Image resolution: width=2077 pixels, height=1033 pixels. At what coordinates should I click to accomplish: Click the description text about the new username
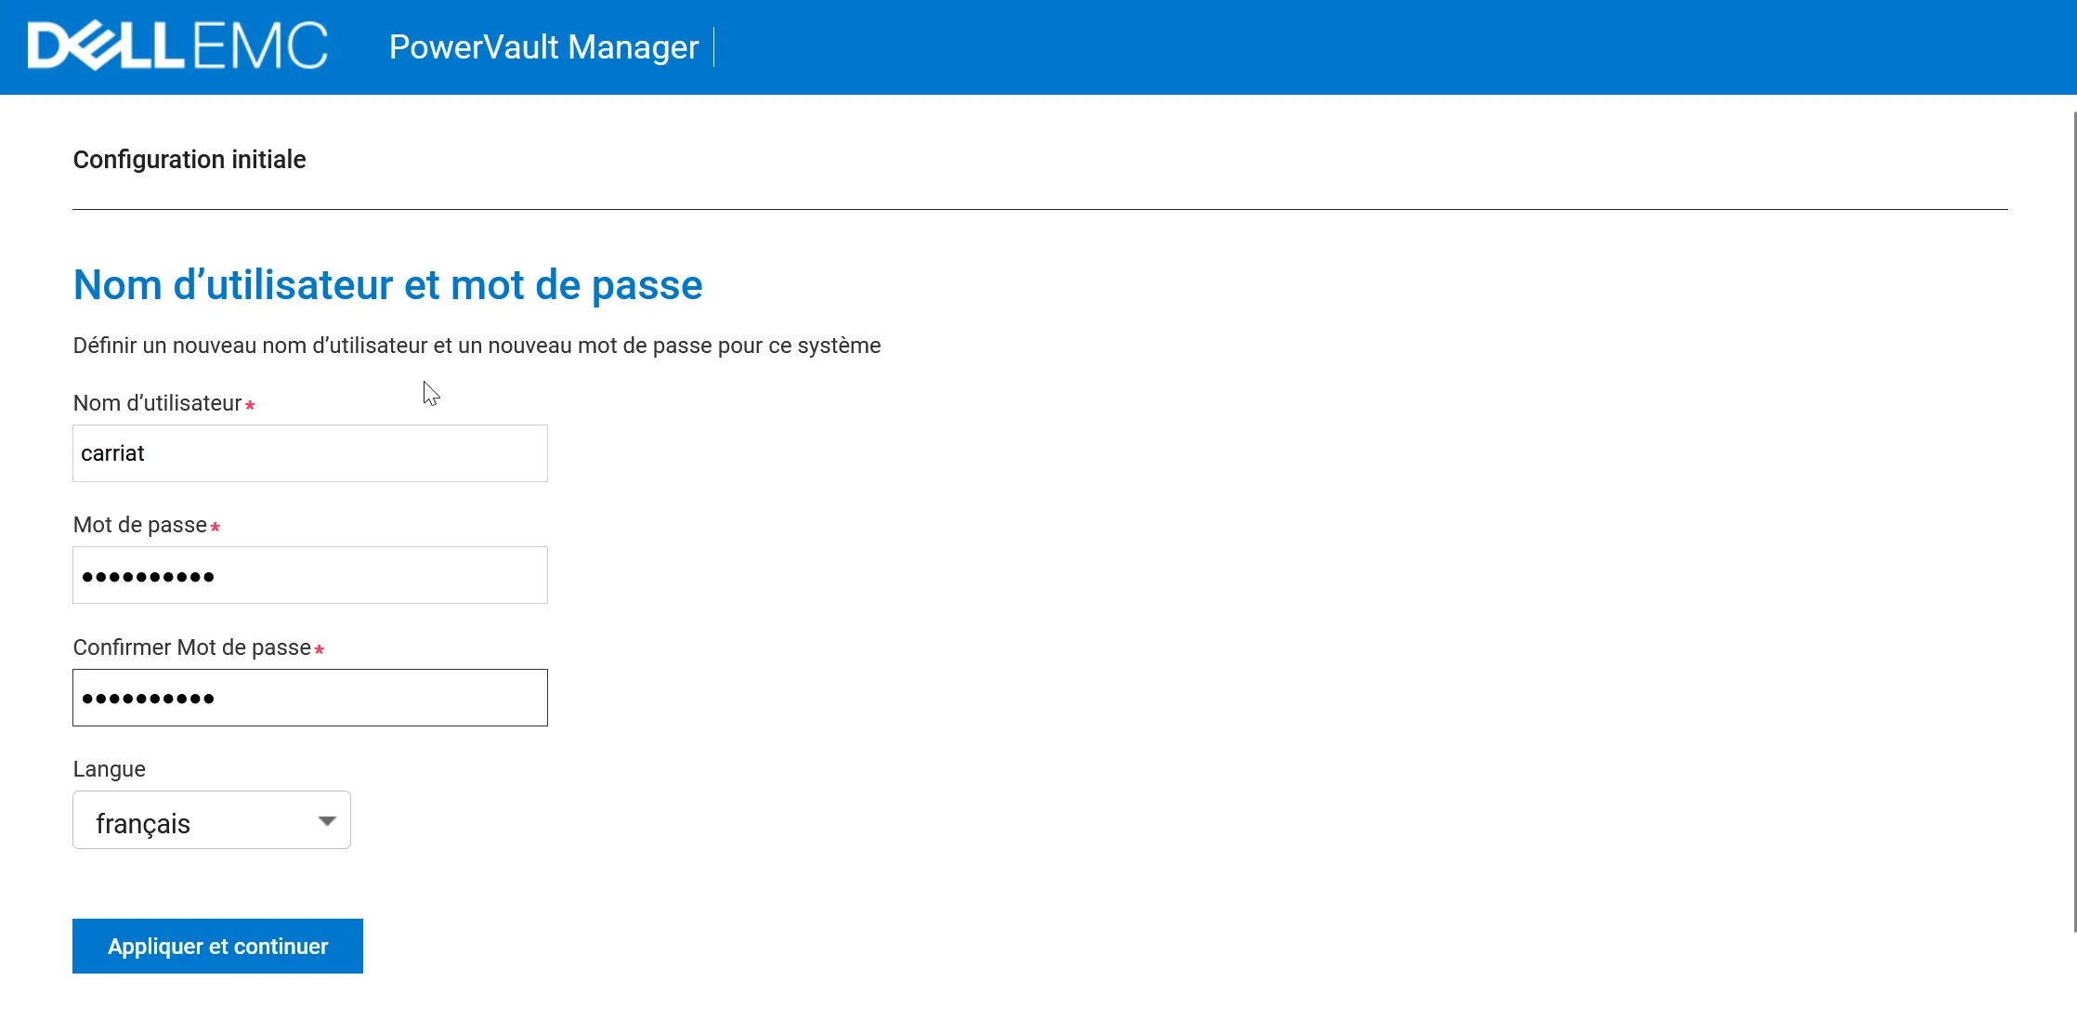[477, 346]
